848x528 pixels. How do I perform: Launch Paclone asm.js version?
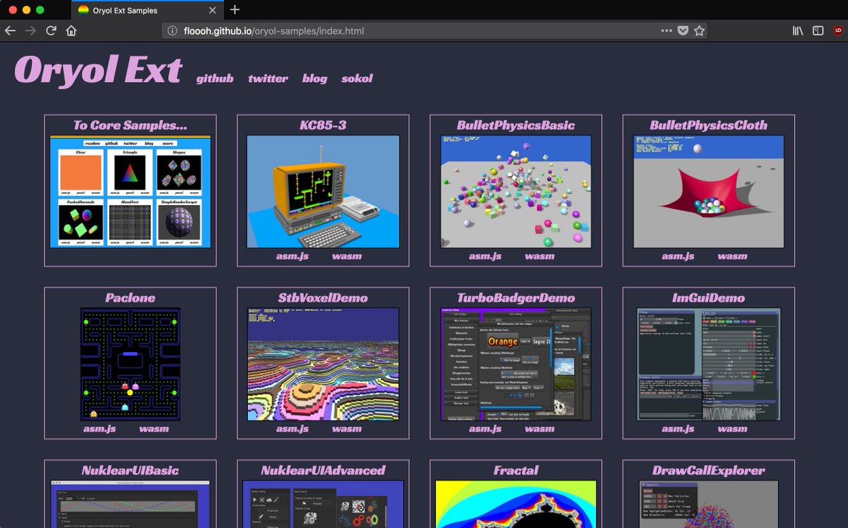(x=100, y=428)
